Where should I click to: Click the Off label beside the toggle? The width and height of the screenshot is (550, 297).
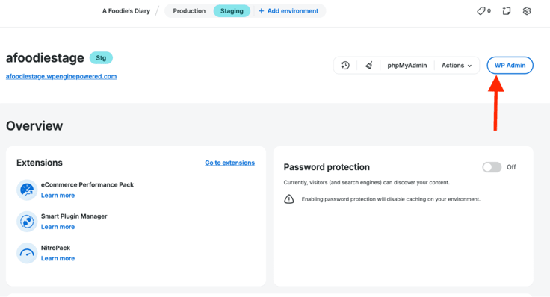(511, 167)
